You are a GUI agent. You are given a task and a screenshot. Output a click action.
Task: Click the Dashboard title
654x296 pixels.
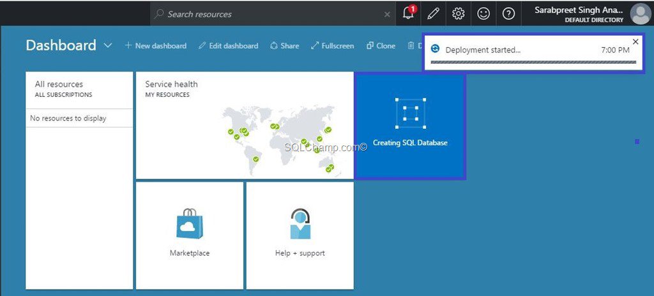tap(61, 45)
